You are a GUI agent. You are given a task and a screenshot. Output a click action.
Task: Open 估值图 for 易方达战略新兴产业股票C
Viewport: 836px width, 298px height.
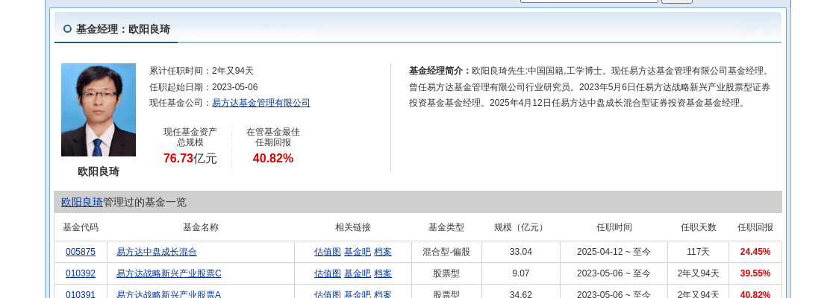pyautogui.click(x=328, y=273)
